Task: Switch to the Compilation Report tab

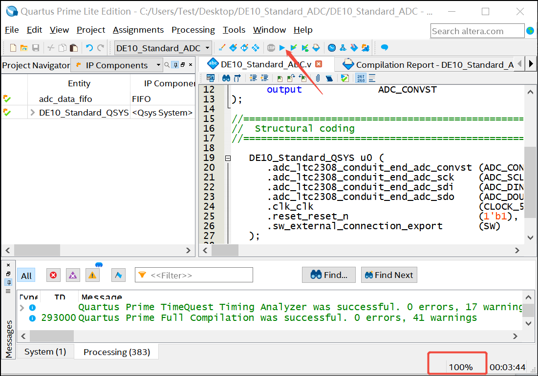Action: coord(428,64)
